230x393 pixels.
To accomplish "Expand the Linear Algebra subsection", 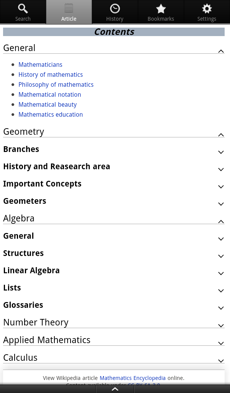I will [x=221, y=273].
